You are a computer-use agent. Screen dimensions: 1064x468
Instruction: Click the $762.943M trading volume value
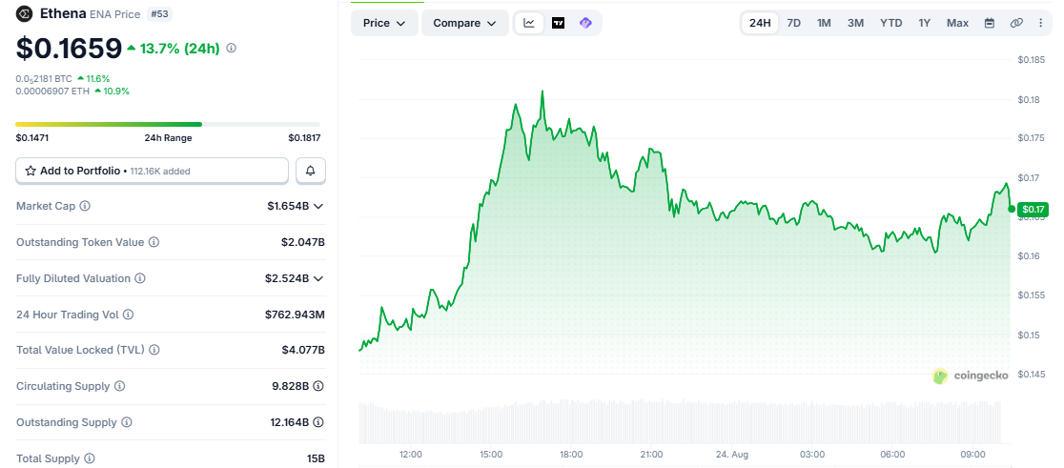295,315
